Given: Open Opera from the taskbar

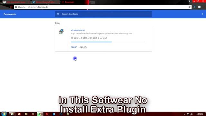Looking at the screenshot, I should point(47,114).
